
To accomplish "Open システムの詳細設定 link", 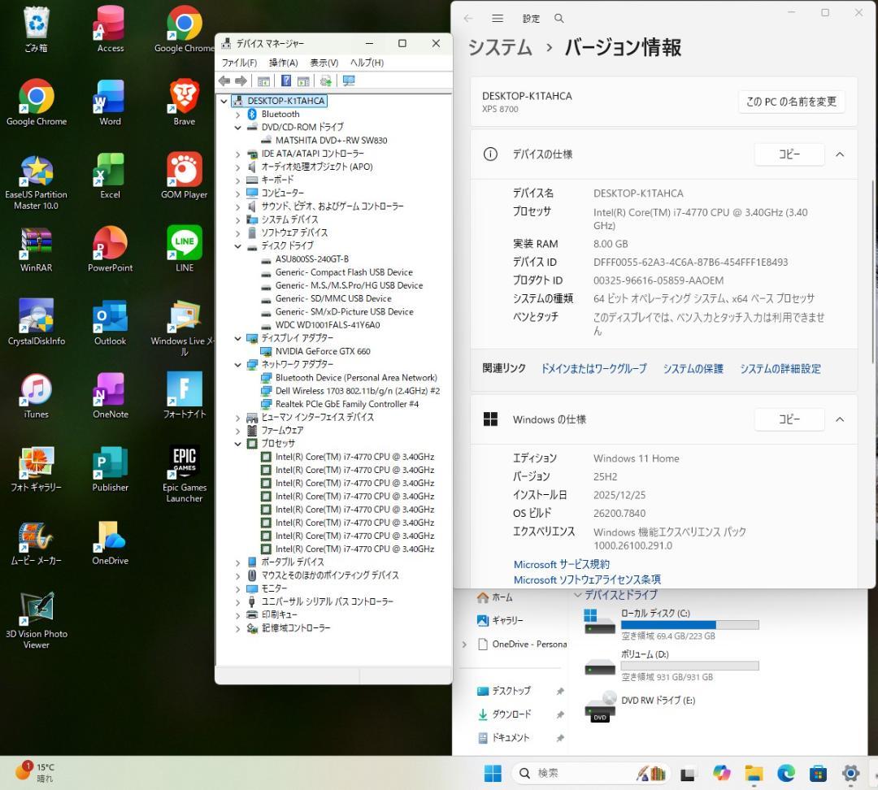I will pyautogui.click(x=780, y=368).
